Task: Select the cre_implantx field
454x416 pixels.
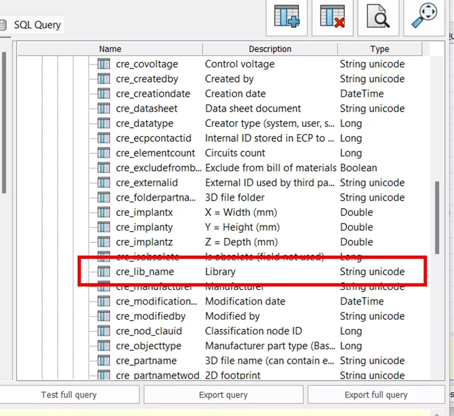Action: pyautogui.click(x=144, y=212)
